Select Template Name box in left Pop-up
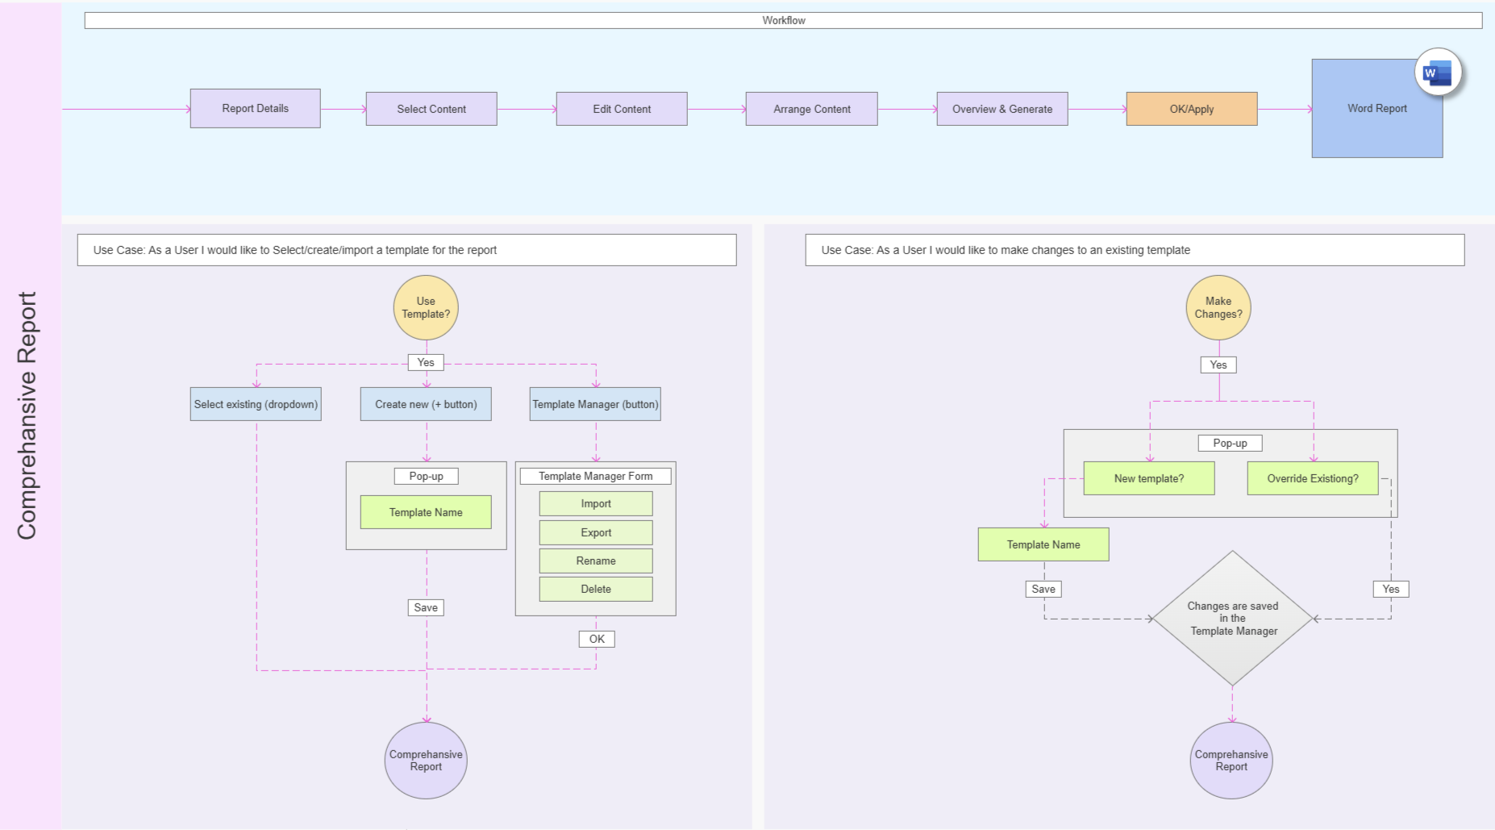Image resolution: width=1495 pixels, height=830 pixels. coord(426,512)
